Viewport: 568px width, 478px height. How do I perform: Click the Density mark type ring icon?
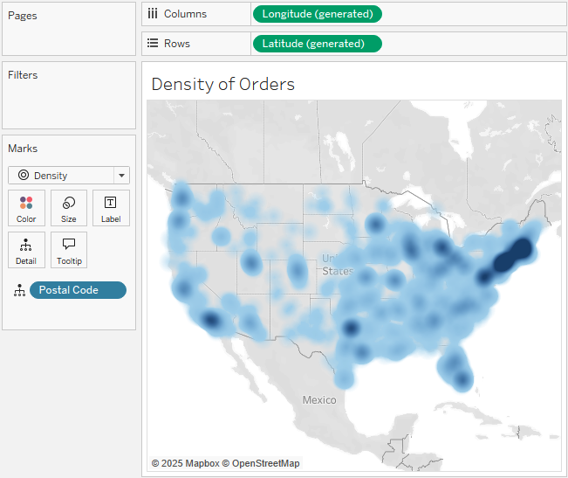point(23,176)
